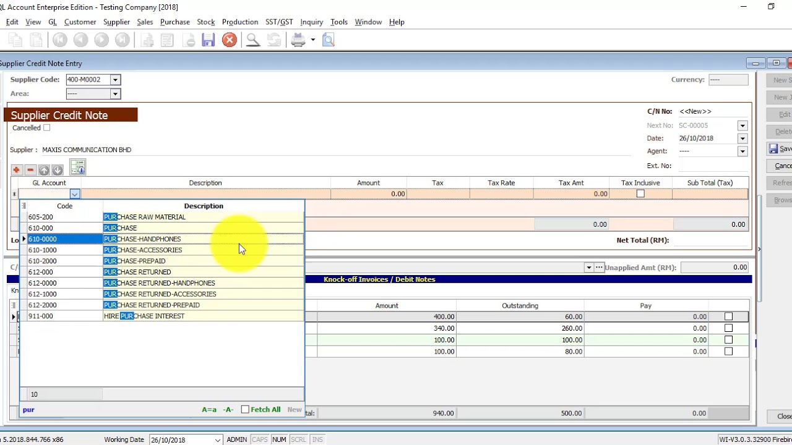This screenshot has height=445, width=792.
Task: Click the Amount cell in detail row
Action: tap(368, 194)
